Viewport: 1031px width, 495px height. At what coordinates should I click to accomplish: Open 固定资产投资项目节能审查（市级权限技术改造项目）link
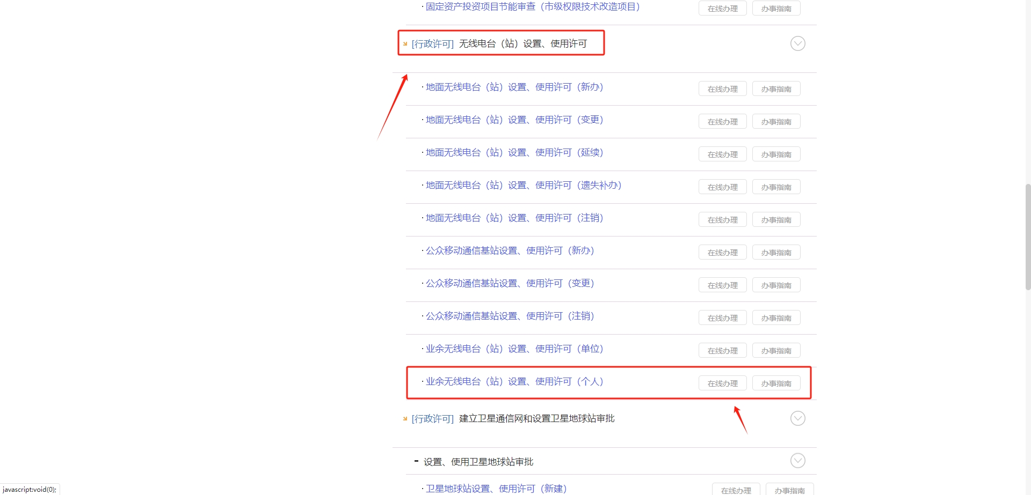[533, 7]
